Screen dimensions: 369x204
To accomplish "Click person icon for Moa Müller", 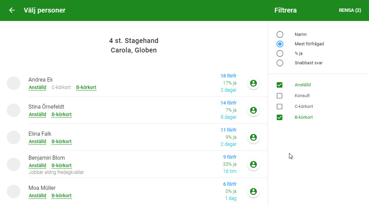I will pos(253,191).
